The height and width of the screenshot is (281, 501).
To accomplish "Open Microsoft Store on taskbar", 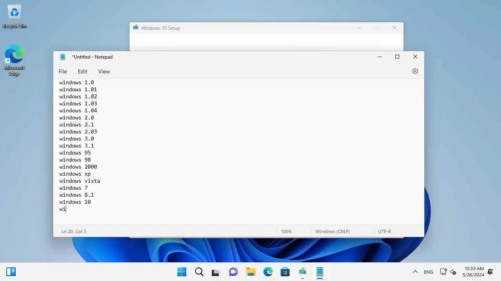I will [x=285, y=272].
